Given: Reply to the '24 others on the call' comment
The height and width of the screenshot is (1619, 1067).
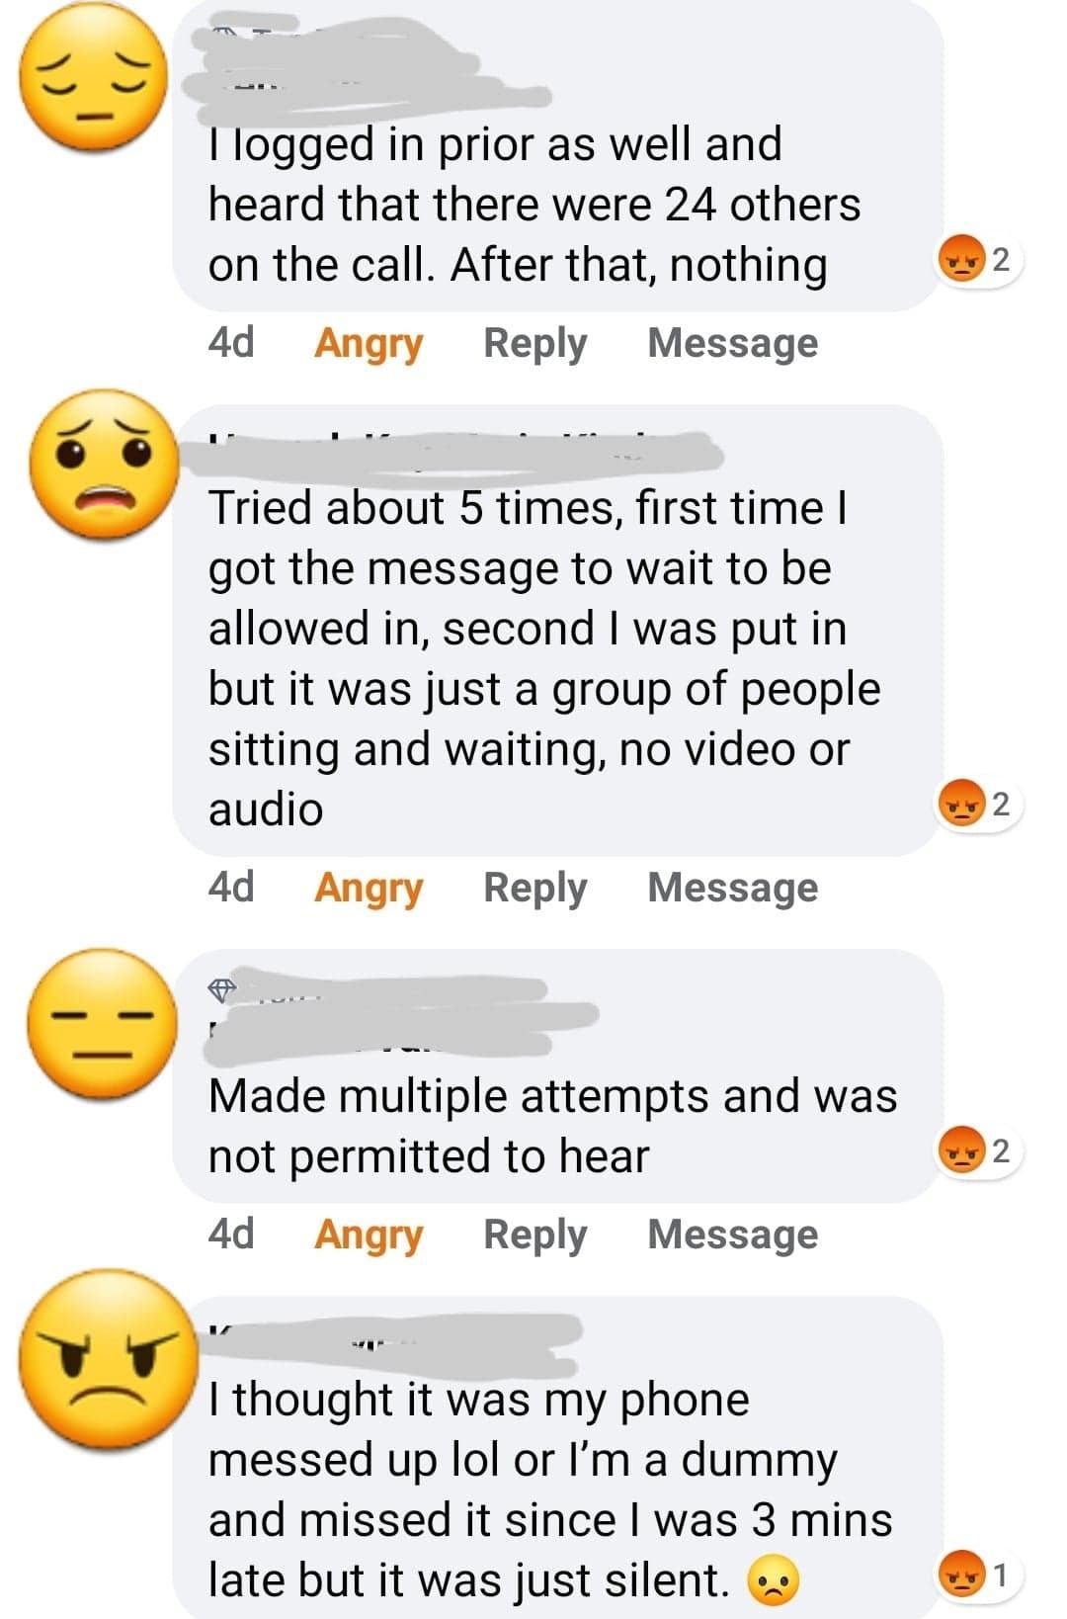Looking at the screenshot, I should point(534,343).
